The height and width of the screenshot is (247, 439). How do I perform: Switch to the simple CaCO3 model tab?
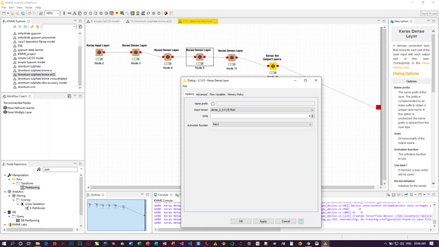point(102,21)
